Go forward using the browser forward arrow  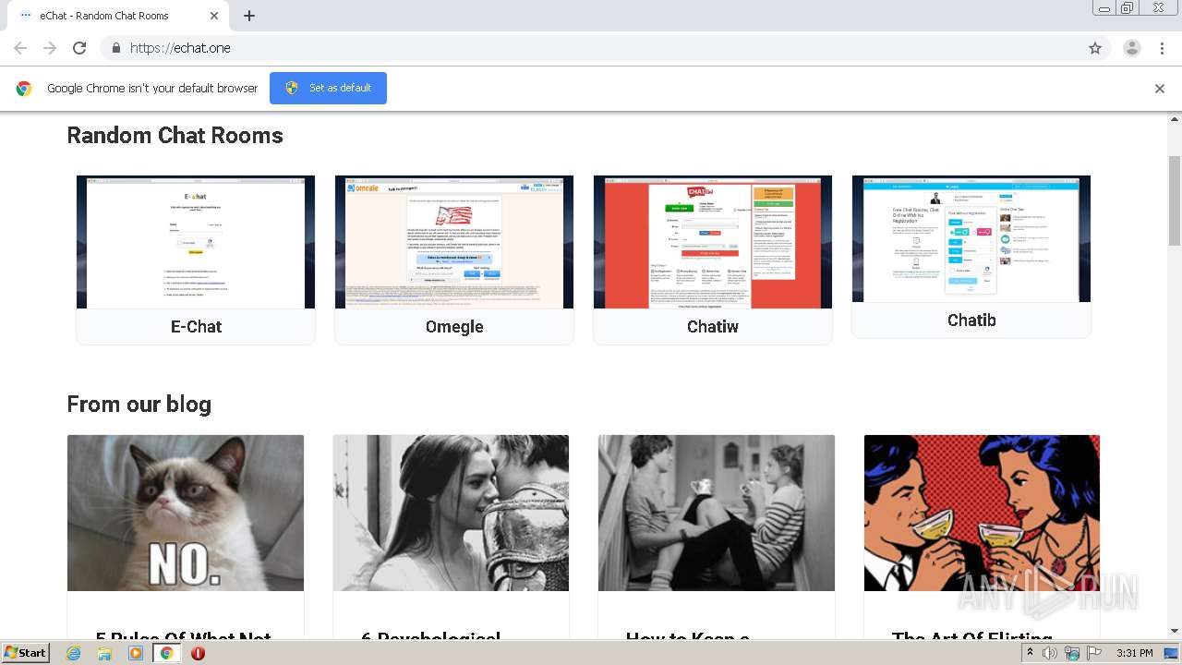click(50, 48)
